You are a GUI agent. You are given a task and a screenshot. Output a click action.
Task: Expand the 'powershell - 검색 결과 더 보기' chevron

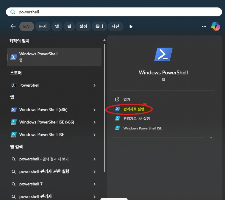tap(94, 159)
